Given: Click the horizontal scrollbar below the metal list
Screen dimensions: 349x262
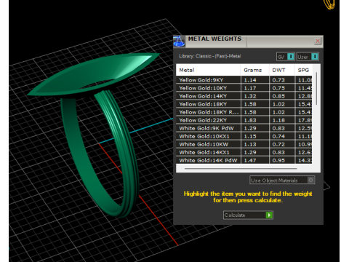Looking at the screenshot, I should pos(241,168).
